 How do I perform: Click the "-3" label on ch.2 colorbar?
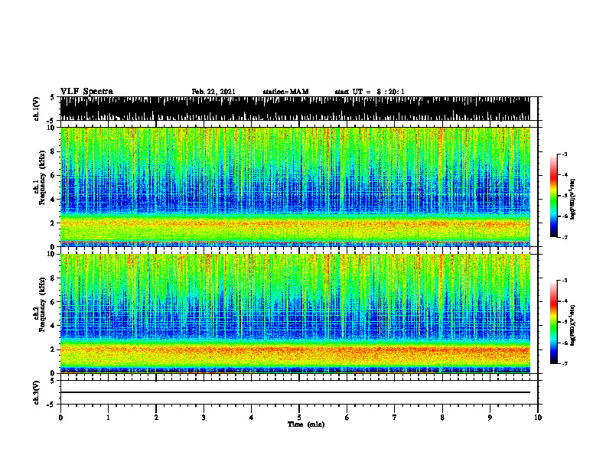564,281
